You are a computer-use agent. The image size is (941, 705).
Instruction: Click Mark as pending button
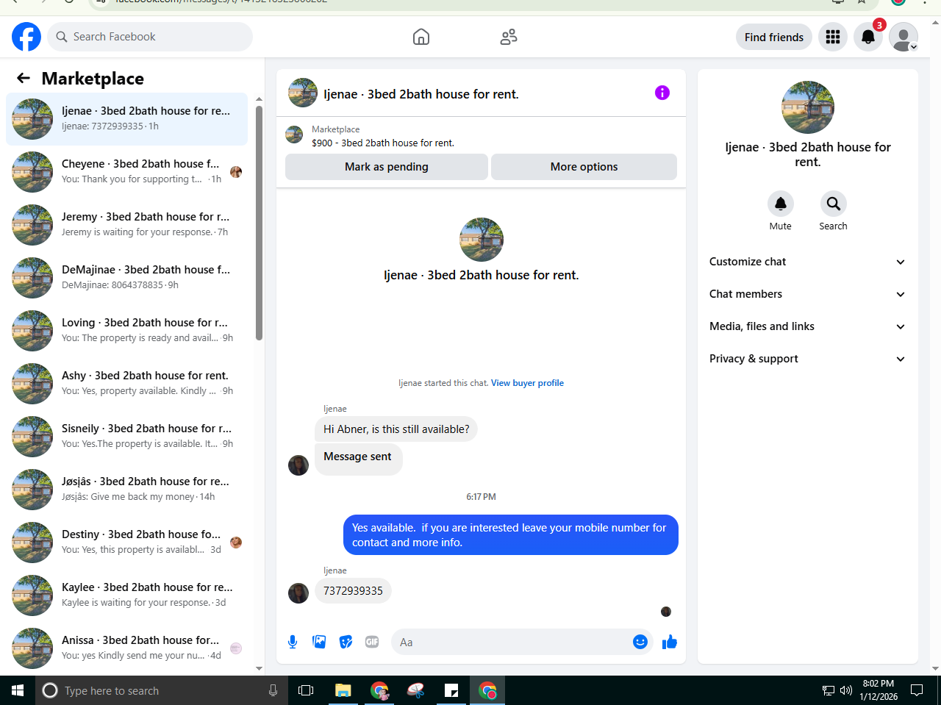tap(387, 167)
